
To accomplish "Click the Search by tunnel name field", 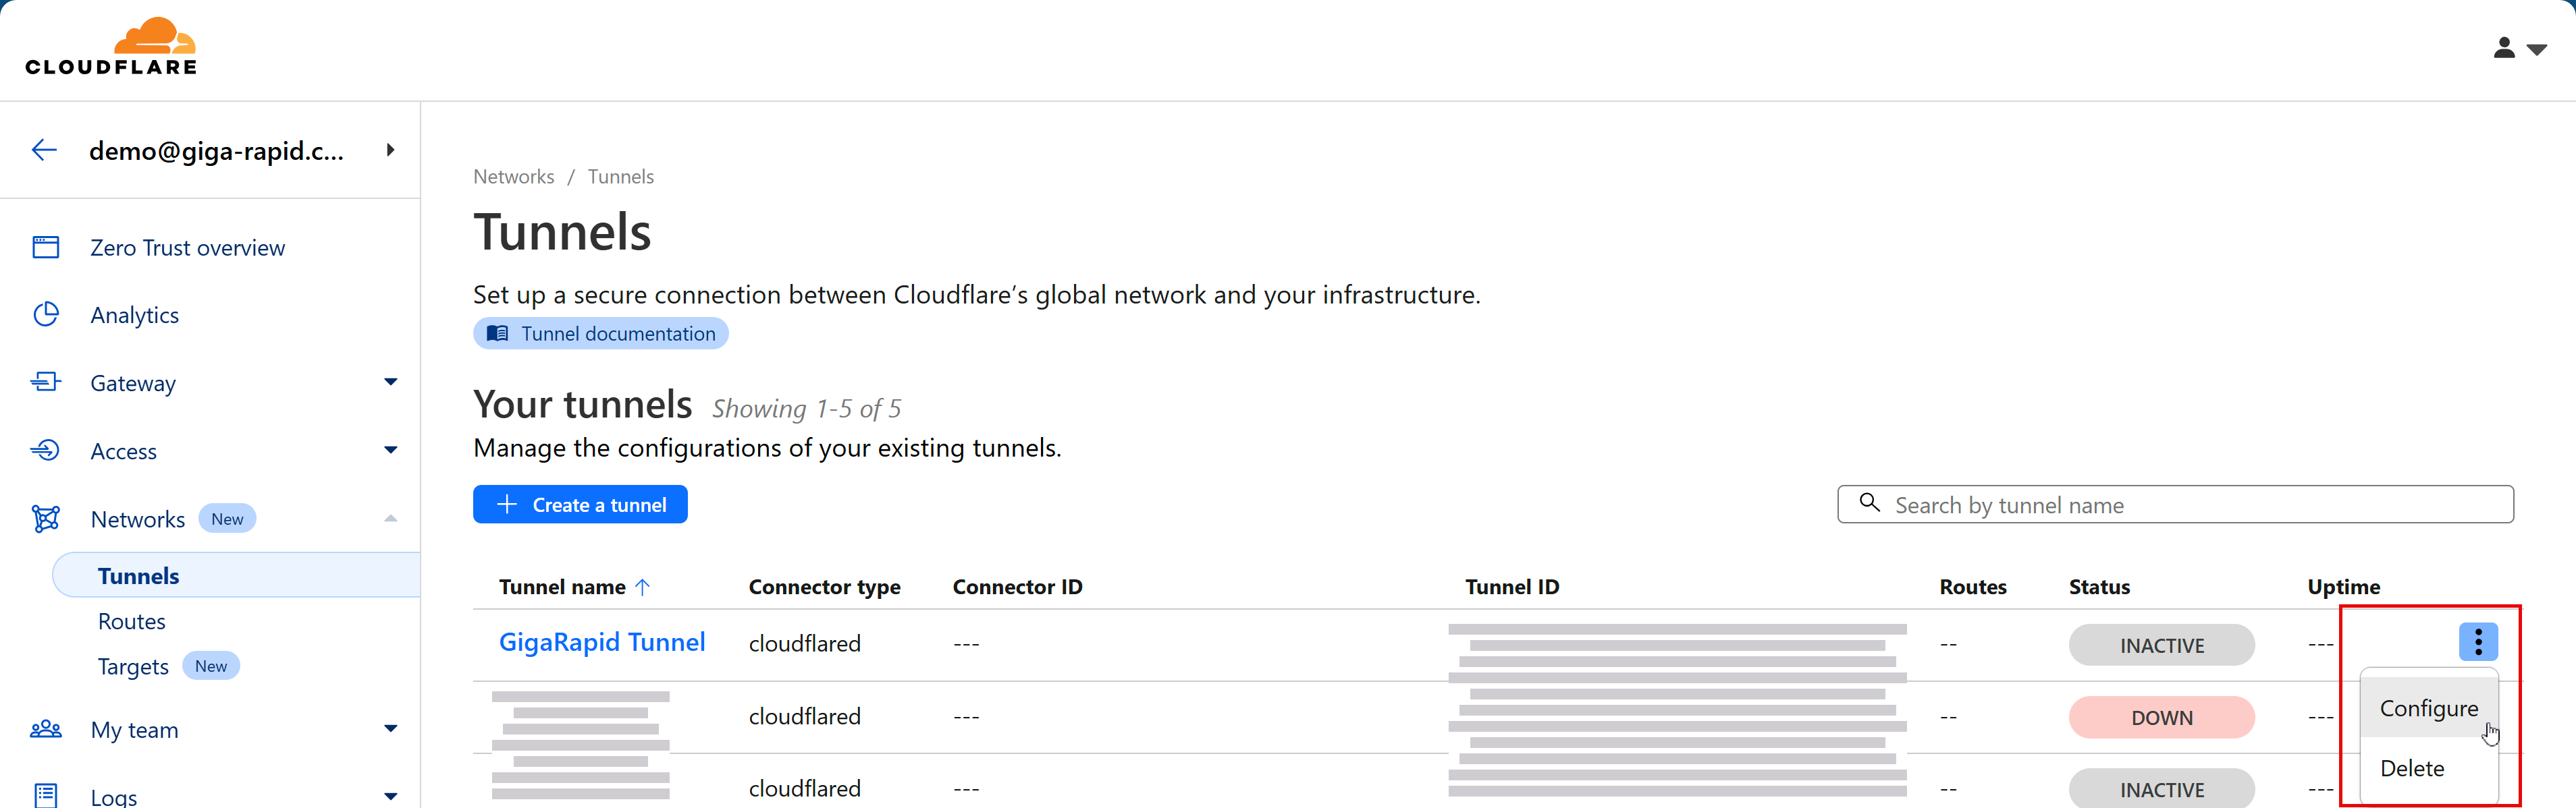I will coord(2175,504).
